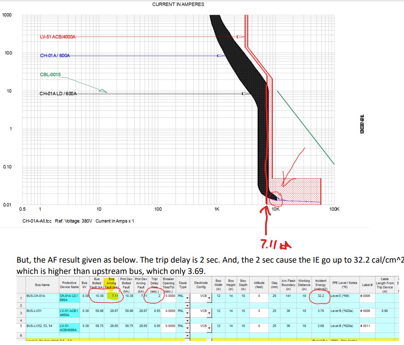This screenshot has width=404, height=345.
Task: Select the CH-01A LD / 600A label
Action: point(58,94)
